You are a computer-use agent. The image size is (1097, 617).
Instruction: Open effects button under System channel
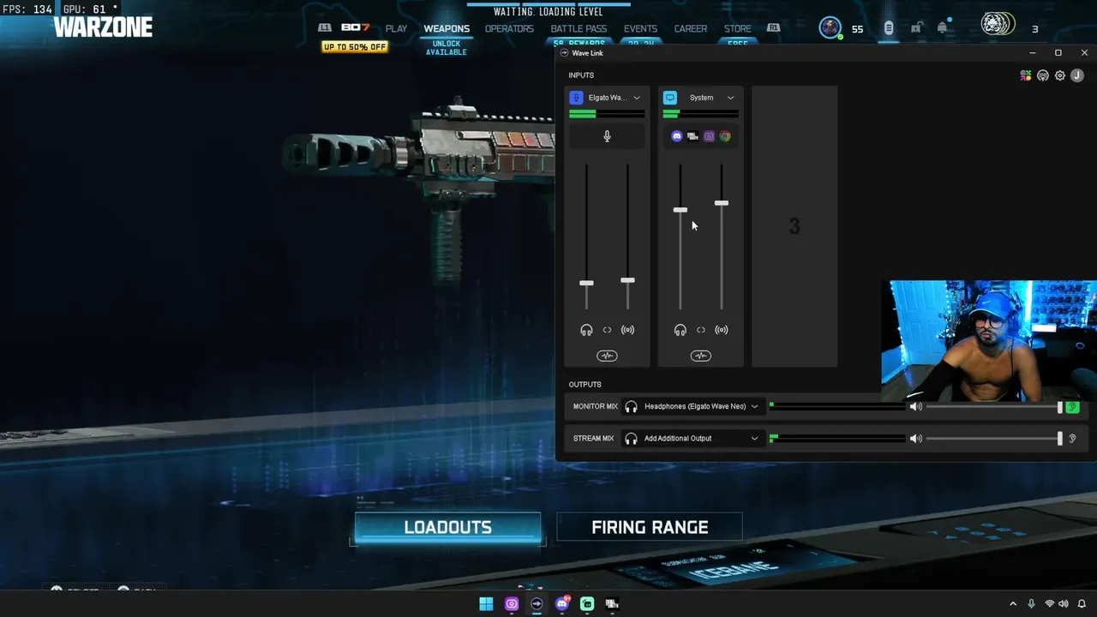701,356
